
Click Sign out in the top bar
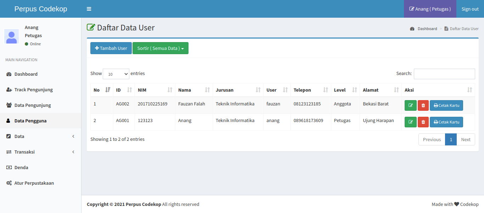point(470,9)
